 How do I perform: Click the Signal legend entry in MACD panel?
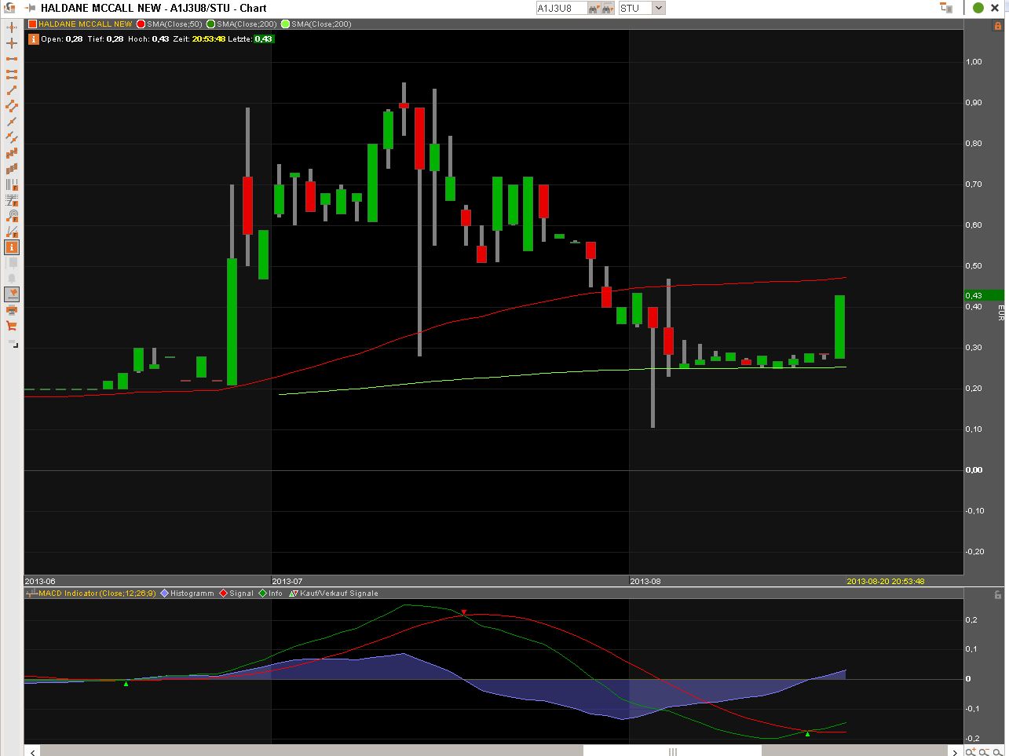coord(236,593)
